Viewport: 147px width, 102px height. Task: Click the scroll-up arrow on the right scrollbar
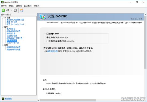point(145,15)
